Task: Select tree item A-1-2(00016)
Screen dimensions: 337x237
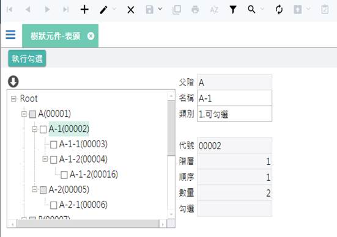Action: click(x=94, y=174)
